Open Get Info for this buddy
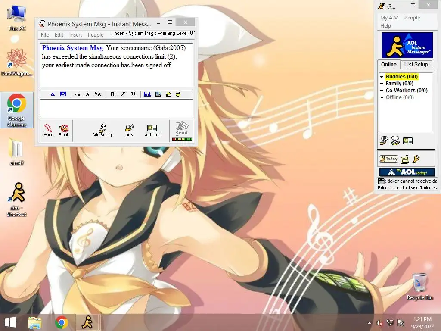Image resolution: width=441 pixels, height=331 pixels. pos(152,130)
